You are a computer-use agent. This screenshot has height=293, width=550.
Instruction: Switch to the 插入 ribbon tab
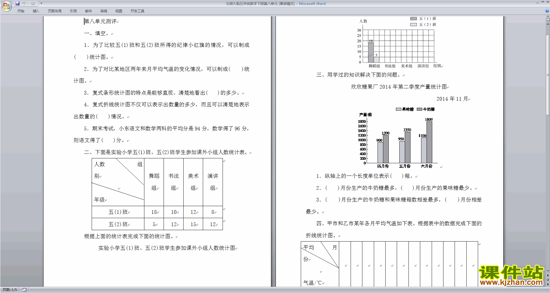[x=36, y=11]
